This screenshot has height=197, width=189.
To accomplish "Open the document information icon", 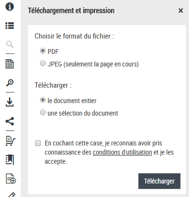I will pos(10,6).
